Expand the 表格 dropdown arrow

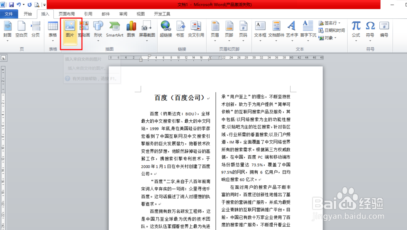pos(53,41)
